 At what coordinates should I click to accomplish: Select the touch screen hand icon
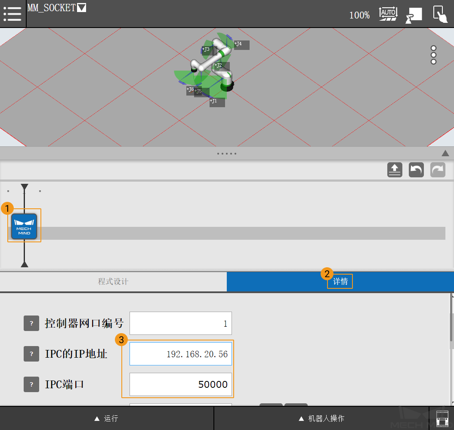click(x=440, y=14)
